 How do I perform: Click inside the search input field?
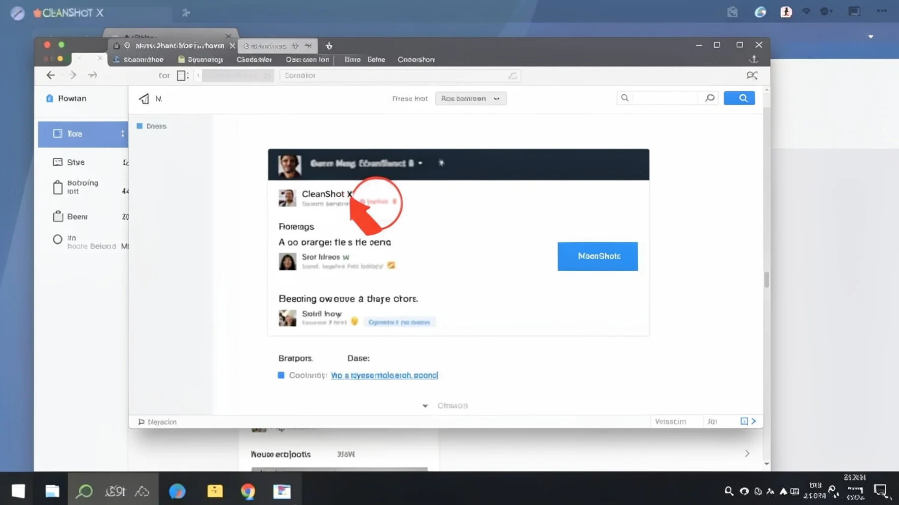[664, 98]
